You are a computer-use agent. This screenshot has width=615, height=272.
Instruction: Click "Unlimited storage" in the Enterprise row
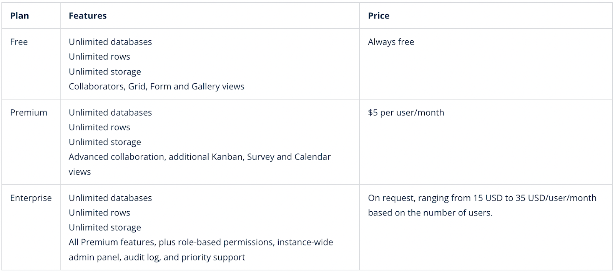point(105,227)
